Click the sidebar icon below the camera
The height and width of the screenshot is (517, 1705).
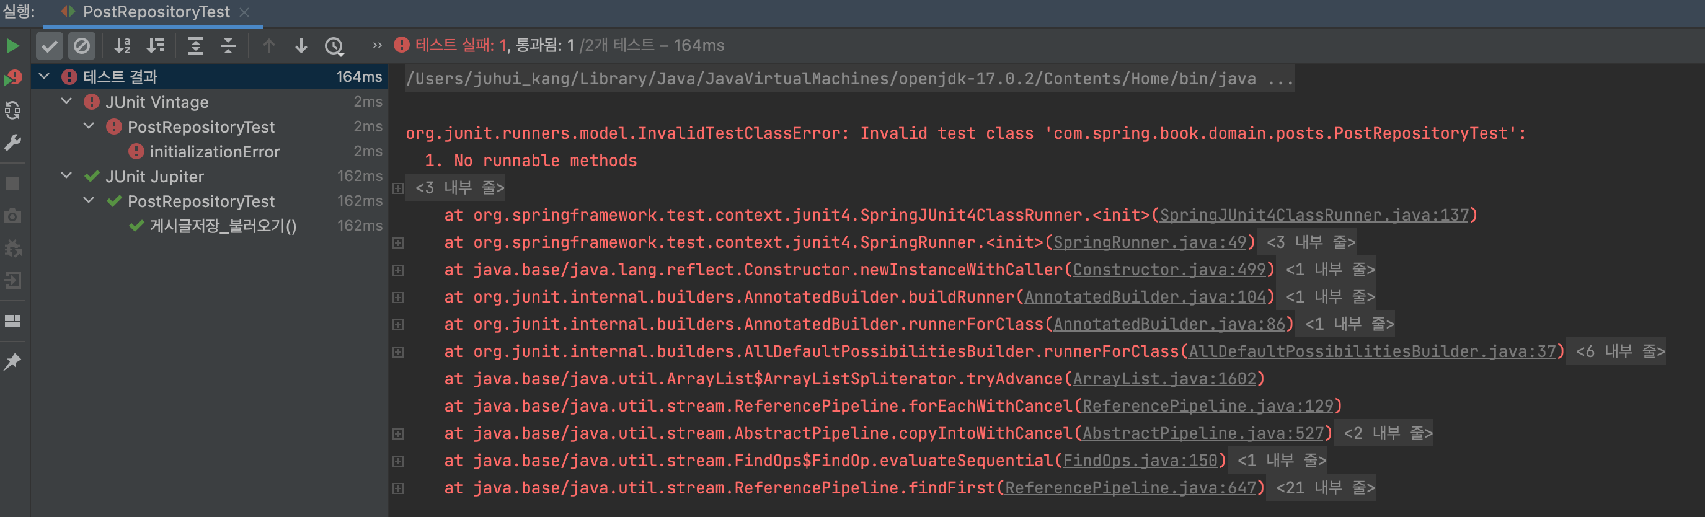(12, 248)
